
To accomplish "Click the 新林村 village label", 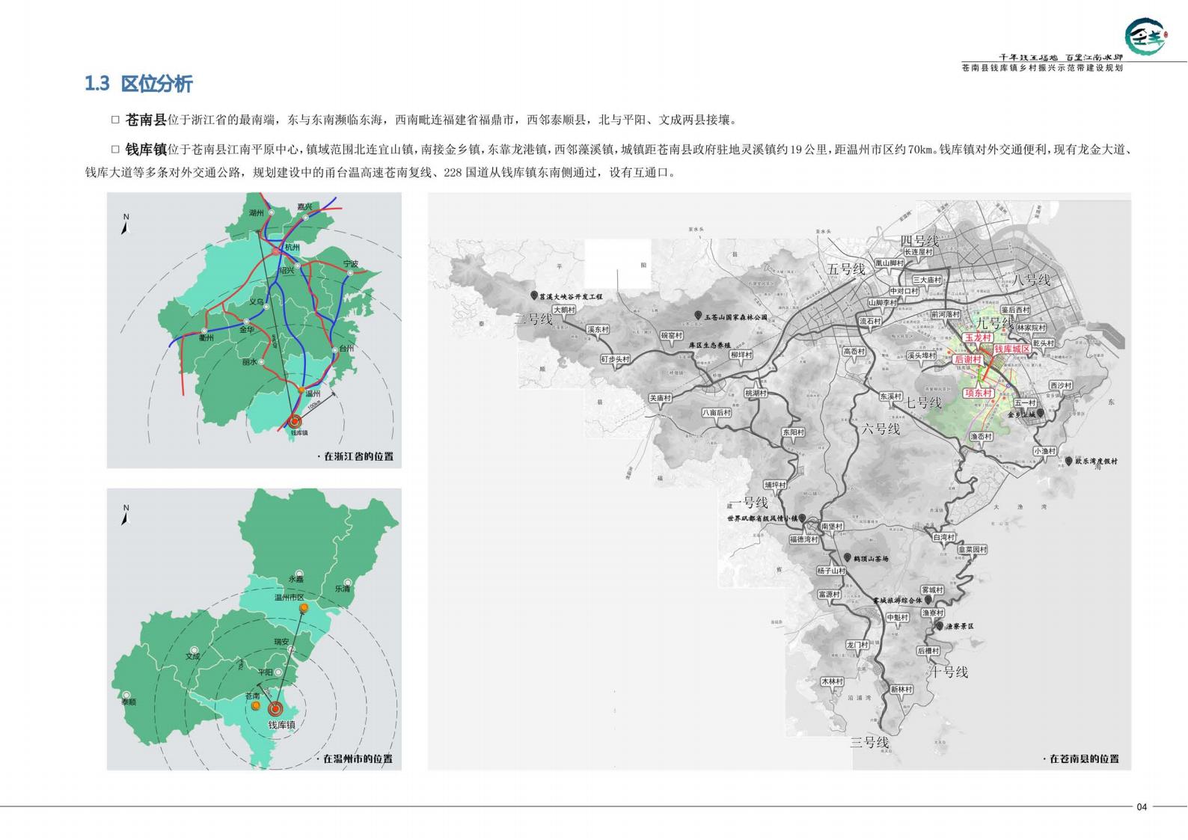I will (x=901, y=690).
